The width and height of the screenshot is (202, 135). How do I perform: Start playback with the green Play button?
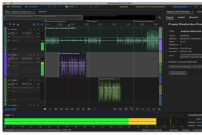(x=50, y=109)
